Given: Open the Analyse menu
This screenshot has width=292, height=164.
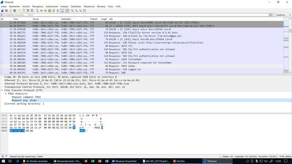Looking at the screenshot, I should [x=64, y=6].
